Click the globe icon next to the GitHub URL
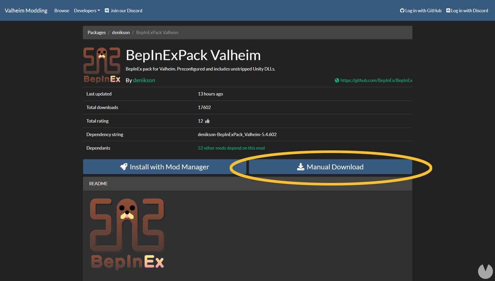Screen dimensions: 495x281 point(337,80)
